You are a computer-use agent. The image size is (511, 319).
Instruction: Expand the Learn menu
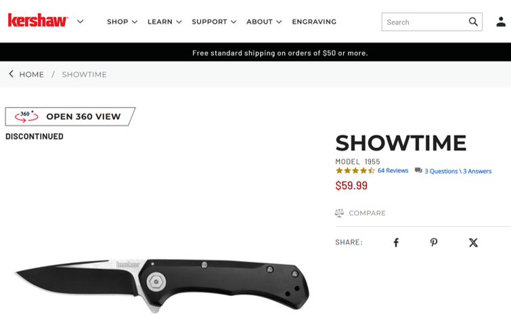pos(164,22)
